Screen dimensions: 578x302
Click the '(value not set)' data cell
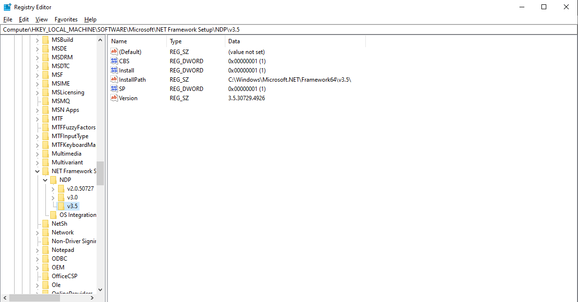coord(247,52)
